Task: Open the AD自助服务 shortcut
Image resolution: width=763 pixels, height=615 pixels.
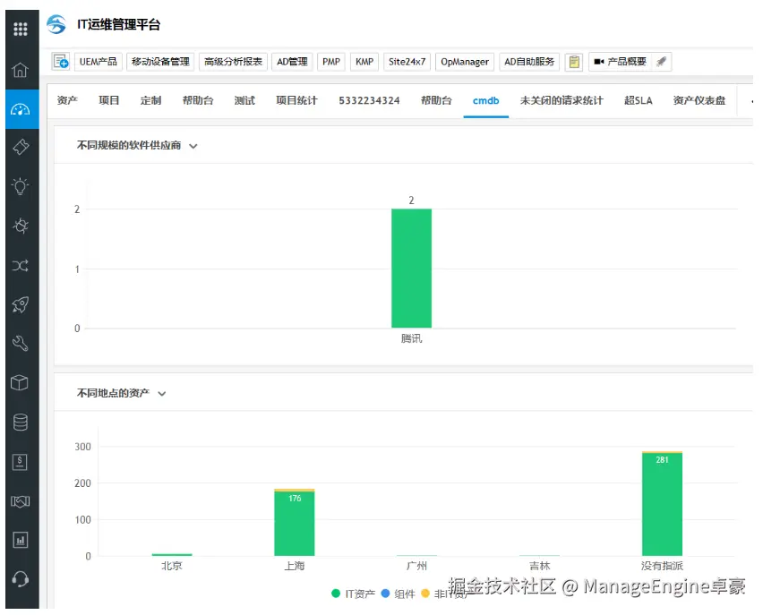Action: (x=529, y=62)
